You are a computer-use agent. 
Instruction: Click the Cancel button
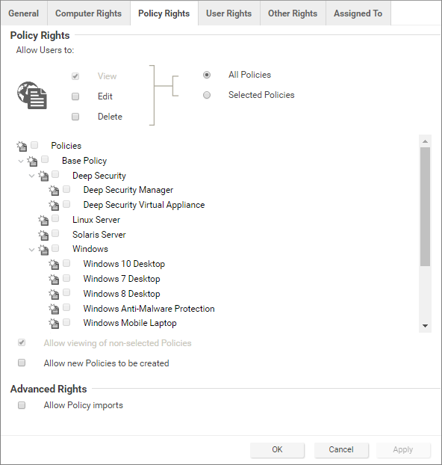341,449
